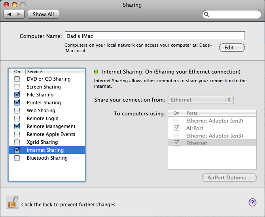Toggle the Ethernet Adaptor (en3) port checkbox
The height and width of the screenshot is (217, 265).
176,136
